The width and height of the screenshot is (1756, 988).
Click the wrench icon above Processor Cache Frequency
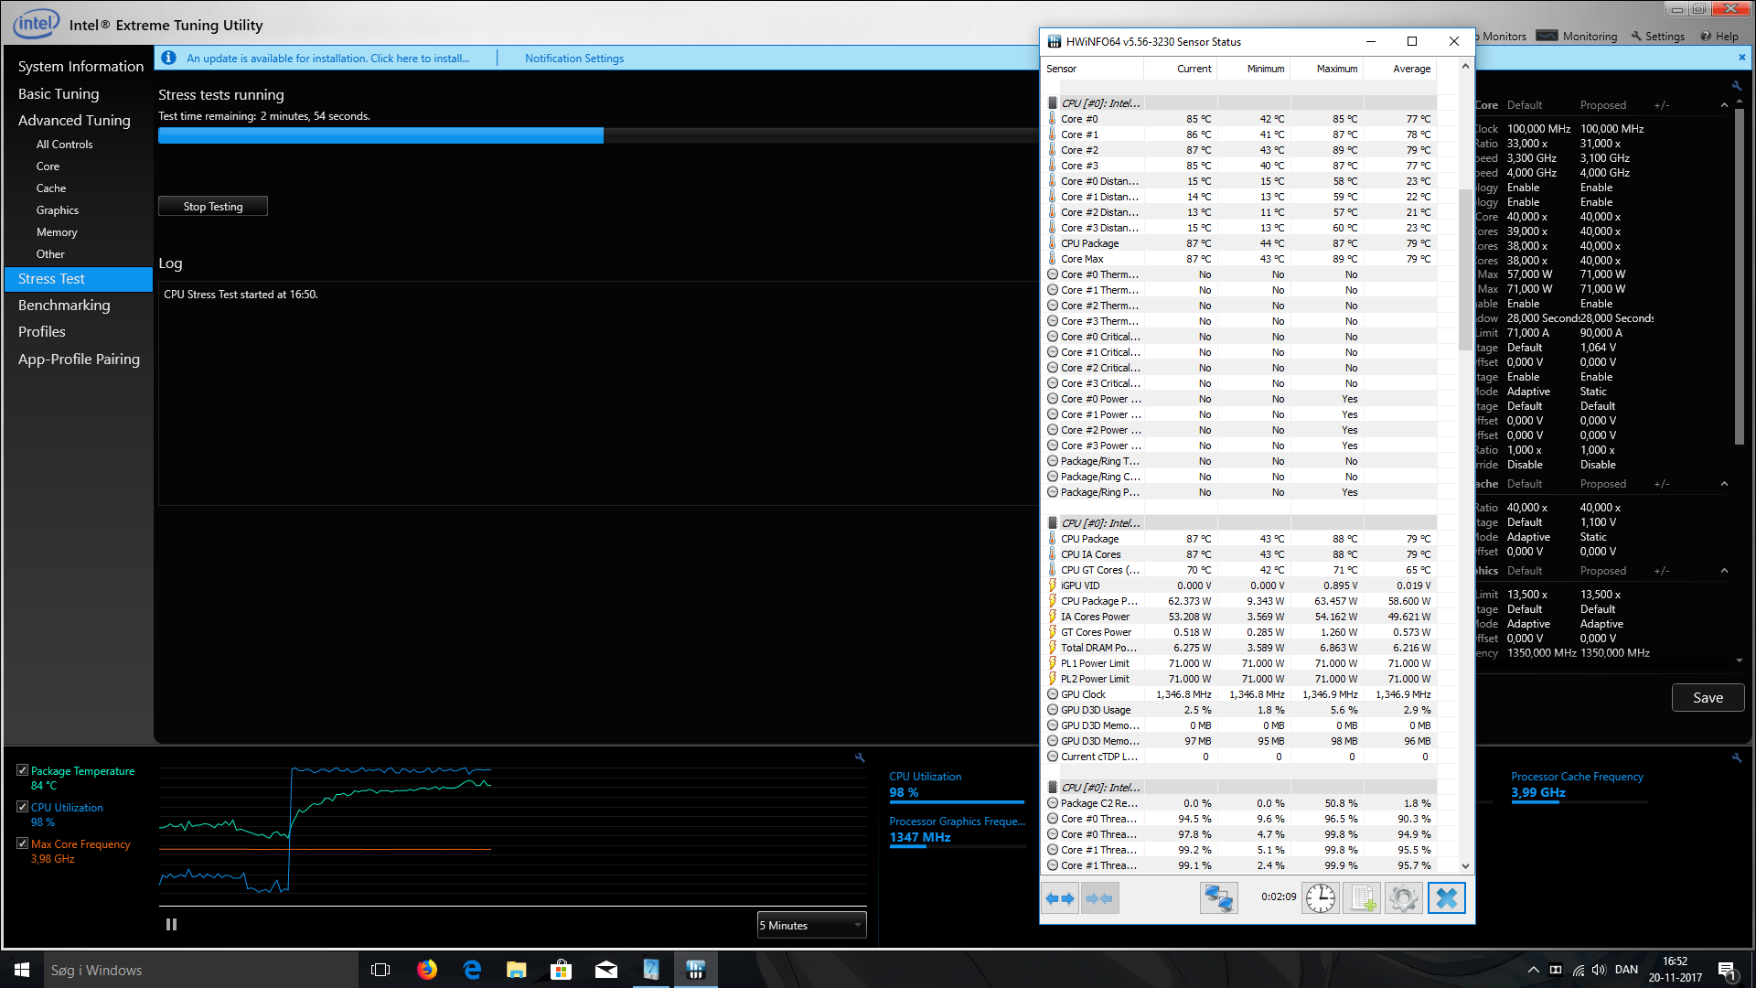pos(1737,757)
